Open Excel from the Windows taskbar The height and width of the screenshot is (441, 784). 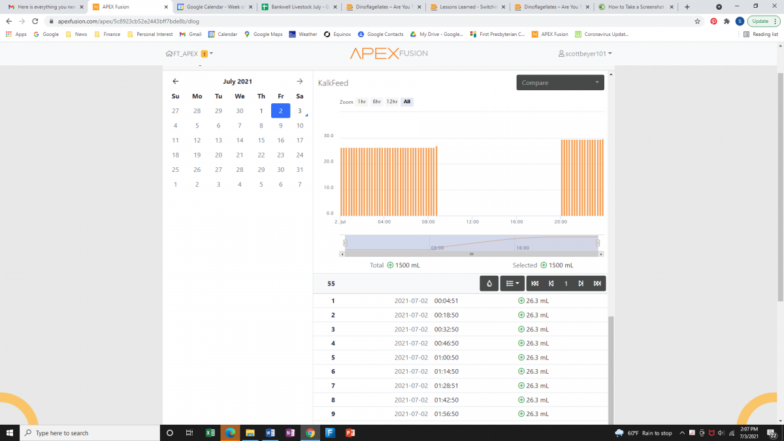[x=210, y=433]
